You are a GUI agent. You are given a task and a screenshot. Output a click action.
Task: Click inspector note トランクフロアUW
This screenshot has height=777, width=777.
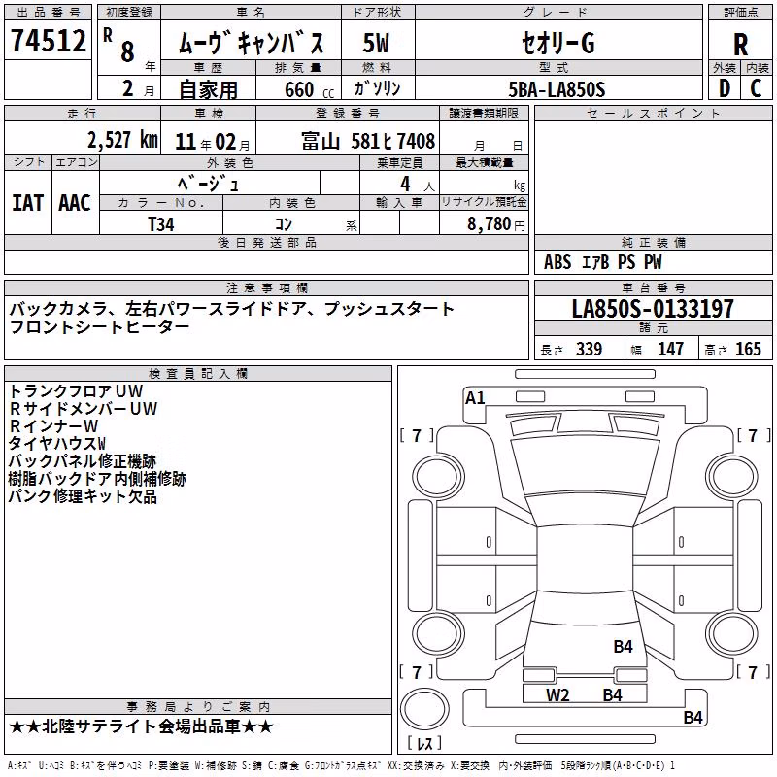click(x=76, y=391)
